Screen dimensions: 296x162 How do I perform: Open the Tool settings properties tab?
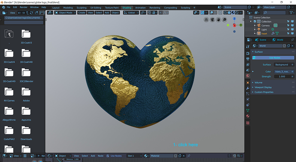pyautogui.click(x=248, y=46)
